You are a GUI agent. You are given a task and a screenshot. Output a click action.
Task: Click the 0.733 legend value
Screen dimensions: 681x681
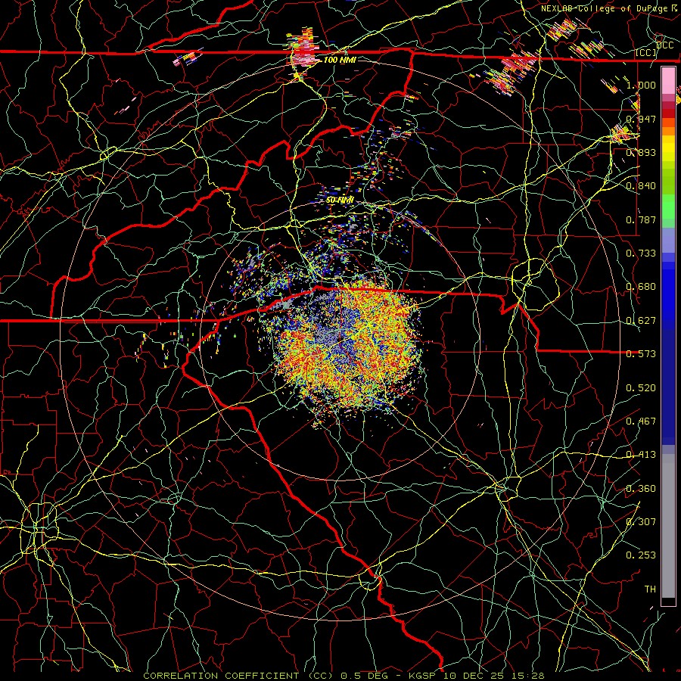coord(641,253)
